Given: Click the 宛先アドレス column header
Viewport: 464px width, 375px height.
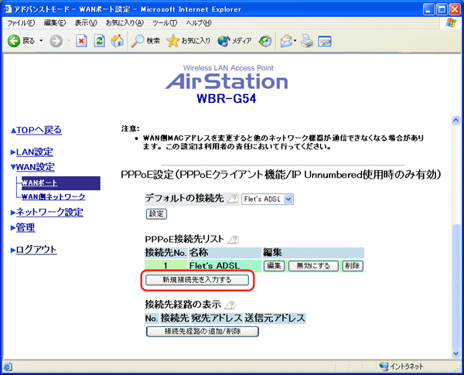Looking at the screenshot, I should [217, 319].
